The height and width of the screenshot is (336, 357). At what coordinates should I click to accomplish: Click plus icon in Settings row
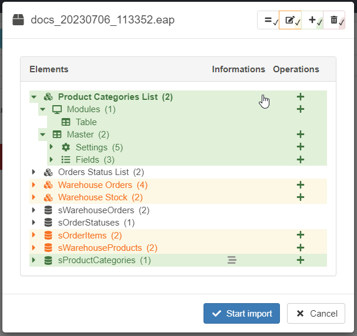coord(300,147)
